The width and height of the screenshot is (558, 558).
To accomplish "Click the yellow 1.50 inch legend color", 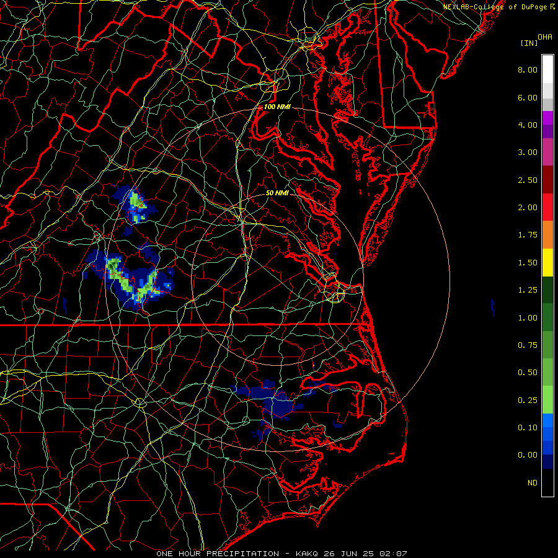I will (547, 262).
